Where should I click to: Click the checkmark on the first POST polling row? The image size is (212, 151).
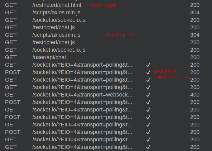pyautogui.click(x=148, y=72)
